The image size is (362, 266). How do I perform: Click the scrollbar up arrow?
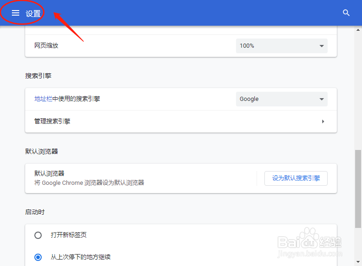pyautogui.click(x=358, y=30)
